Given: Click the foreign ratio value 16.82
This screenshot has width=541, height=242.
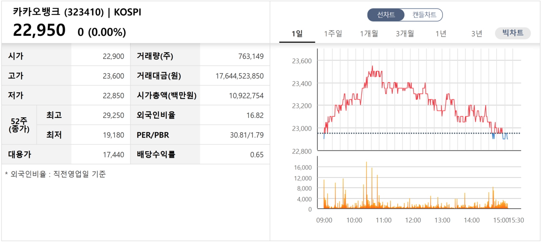Looking at the screenshot, I should point(255,115).
